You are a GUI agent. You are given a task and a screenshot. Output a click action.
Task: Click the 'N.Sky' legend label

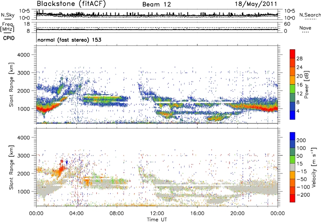coord(8,15)
